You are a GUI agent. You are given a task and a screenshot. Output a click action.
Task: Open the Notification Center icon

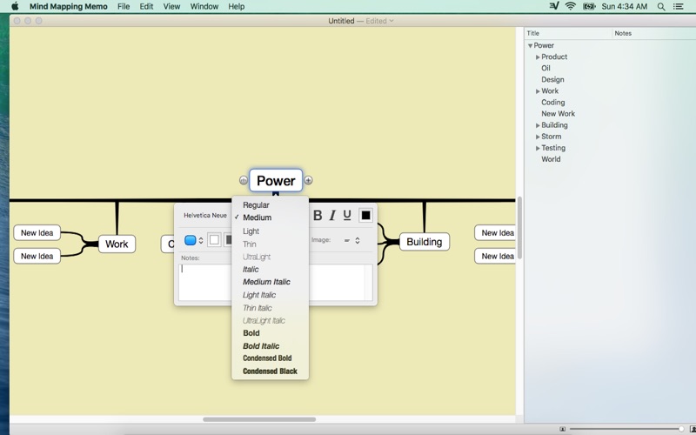pyautogui.click(x=679, y=7)
